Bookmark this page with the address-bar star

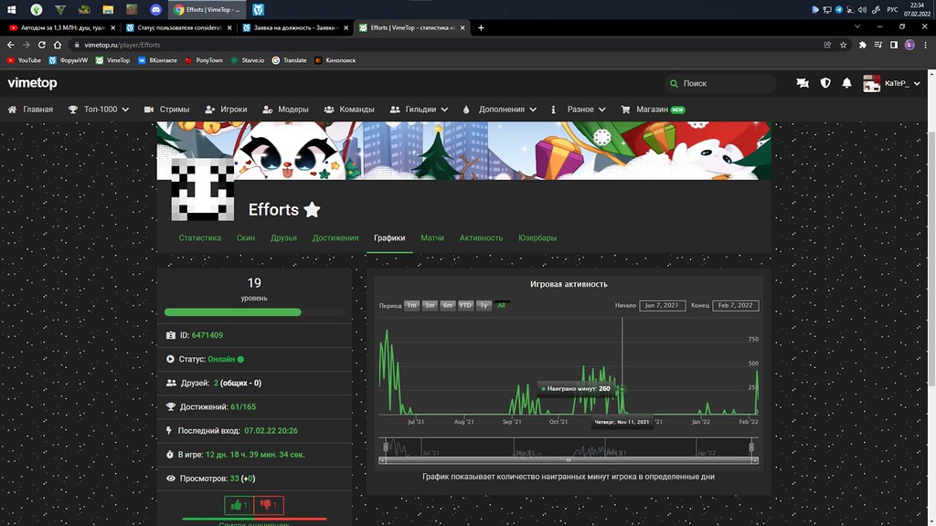pos(844,44)
